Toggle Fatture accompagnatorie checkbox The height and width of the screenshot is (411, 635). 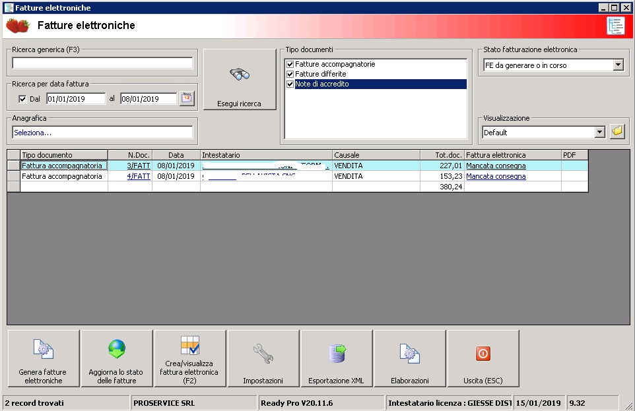point(290,64)
